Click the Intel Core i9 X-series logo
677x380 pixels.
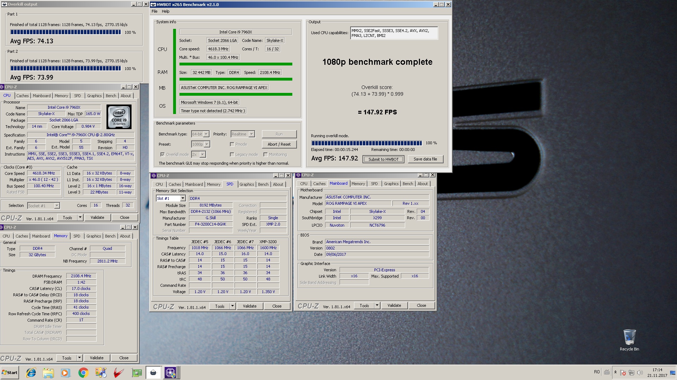pyautogui.click(x=119, y=117)
